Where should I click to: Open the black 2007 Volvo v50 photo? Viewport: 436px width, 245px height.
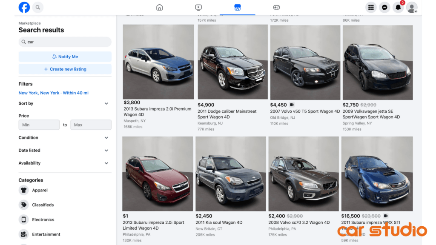305,63
